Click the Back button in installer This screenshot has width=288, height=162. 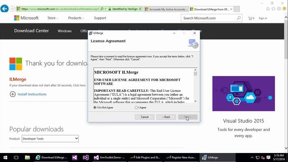click(166, 117)
